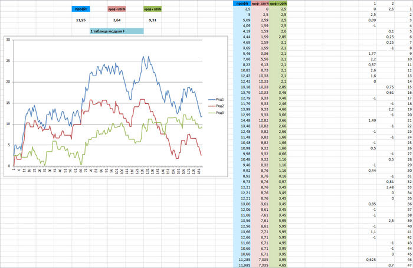Select the cell with value 9,73

coord(242,182)
